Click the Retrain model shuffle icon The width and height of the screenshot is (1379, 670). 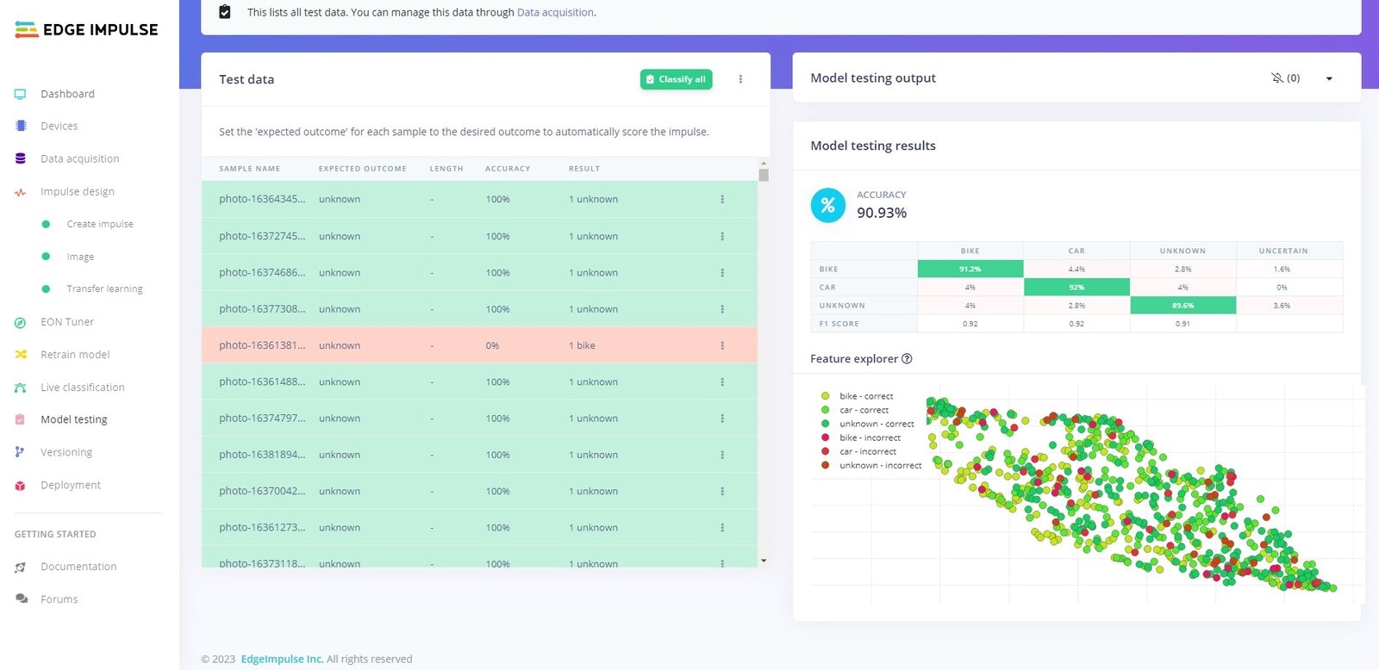coord(21,355)
